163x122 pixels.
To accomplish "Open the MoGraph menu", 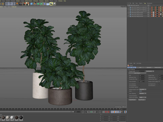I will click(x=36, y=1).
